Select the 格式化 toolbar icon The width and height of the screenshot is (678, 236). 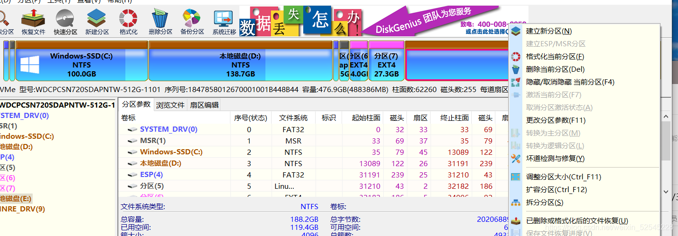128,22
